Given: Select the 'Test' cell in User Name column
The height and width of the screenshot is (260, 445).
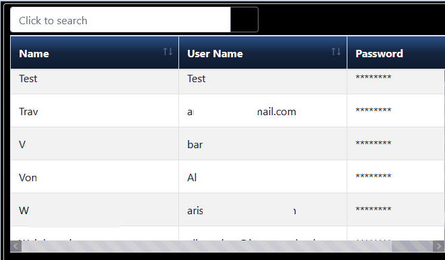Looking at the screenshot, I should pos(263,82).
